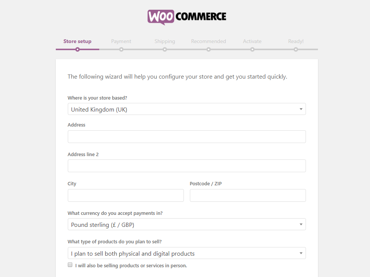Screen dimensions: 370x277
Task: Open the product type dropdown
Action: click(186, 253)
